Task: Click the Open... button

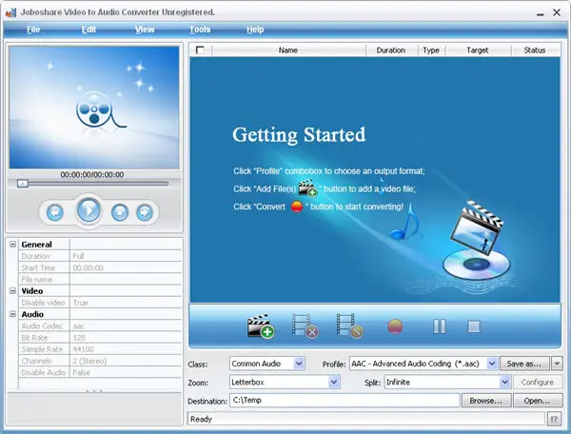Action: 537,401
